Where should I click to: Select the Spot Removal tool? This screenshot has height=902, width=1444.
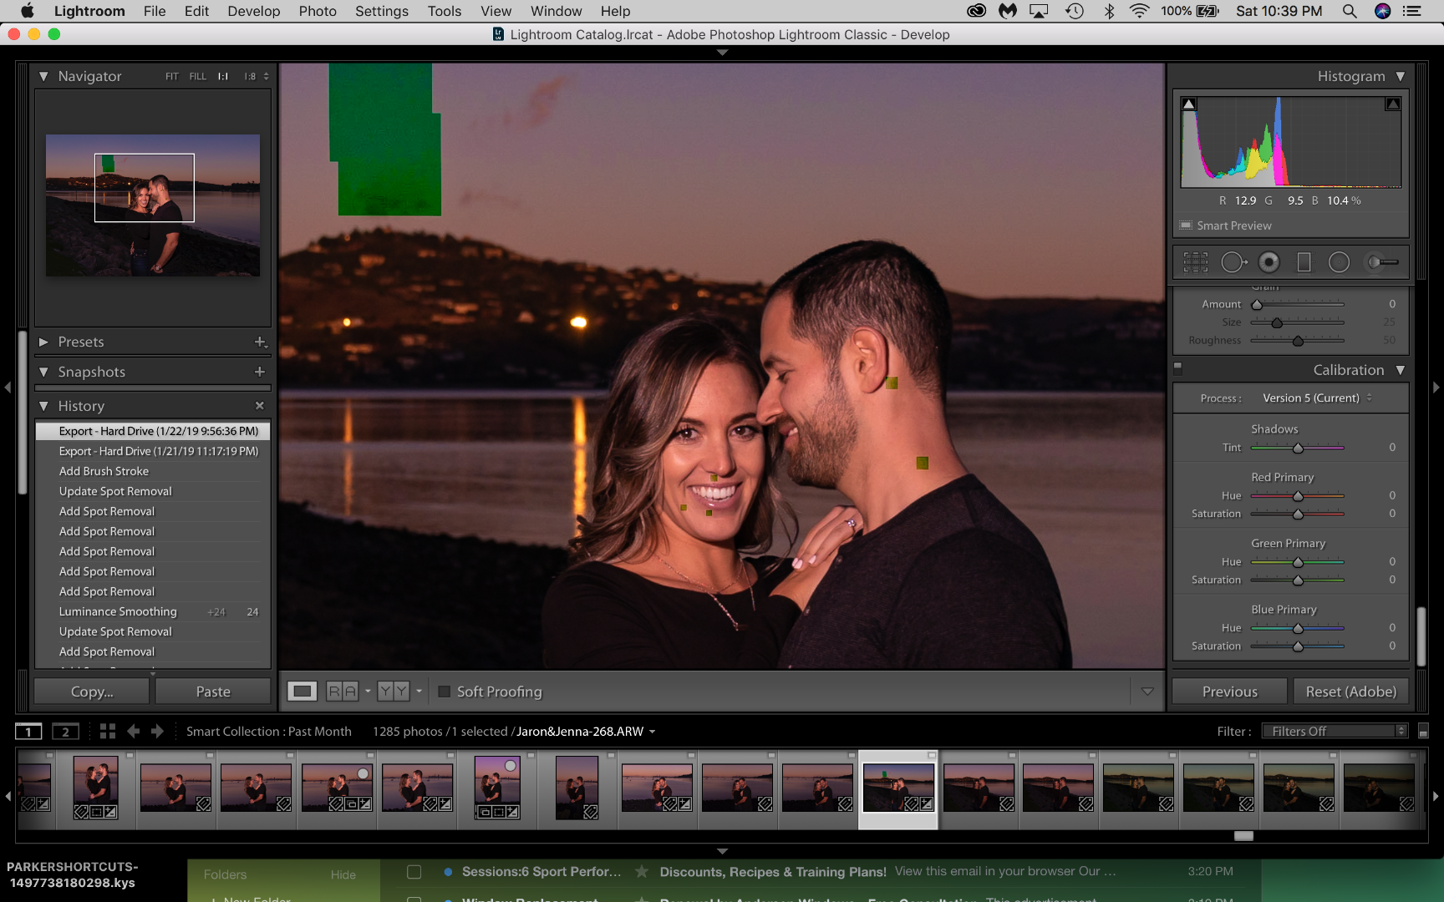point(1233,262)
